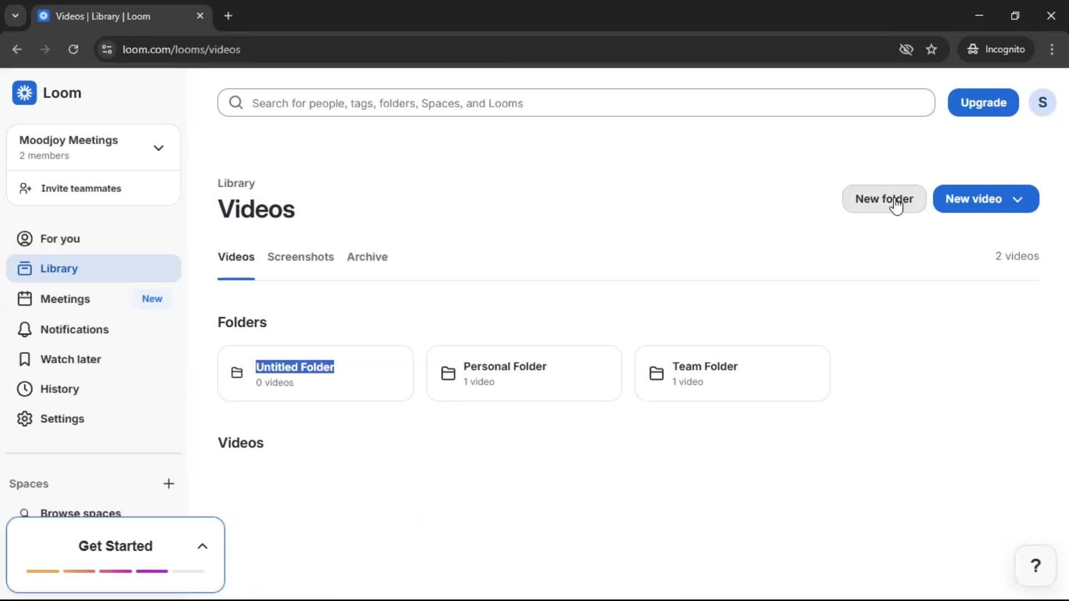
Task: Click the help question mark bubble
Action: point(1035,565)
